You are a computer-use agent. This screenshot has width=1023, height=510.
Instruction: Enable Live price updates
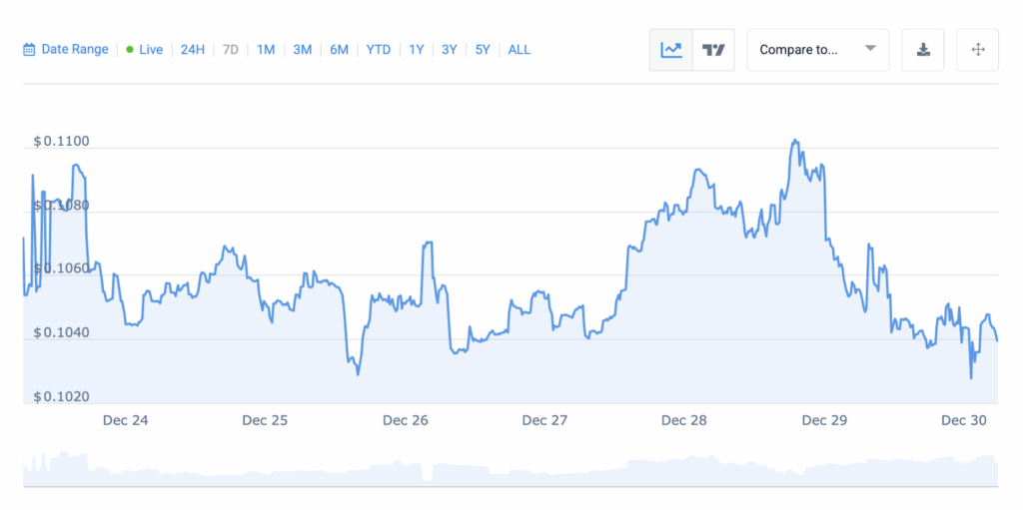(x=151, y=49)
